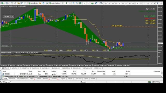Open the Templates icon
The width and height of the screenshot is (166, 93).
(x=100, y=3)
